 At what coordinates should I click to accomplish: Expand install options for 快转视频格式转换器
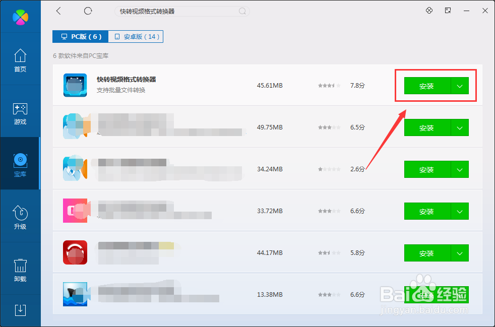(460, 86)
